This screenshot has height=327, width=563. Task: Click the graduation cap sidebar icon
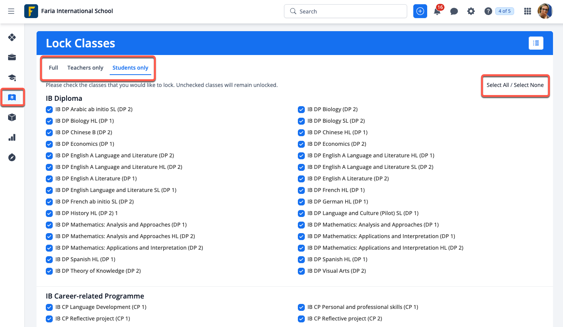[x=12, y=77]
